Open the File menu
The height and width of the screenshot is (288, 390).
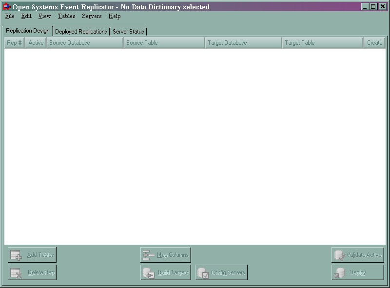pos(9,16)
